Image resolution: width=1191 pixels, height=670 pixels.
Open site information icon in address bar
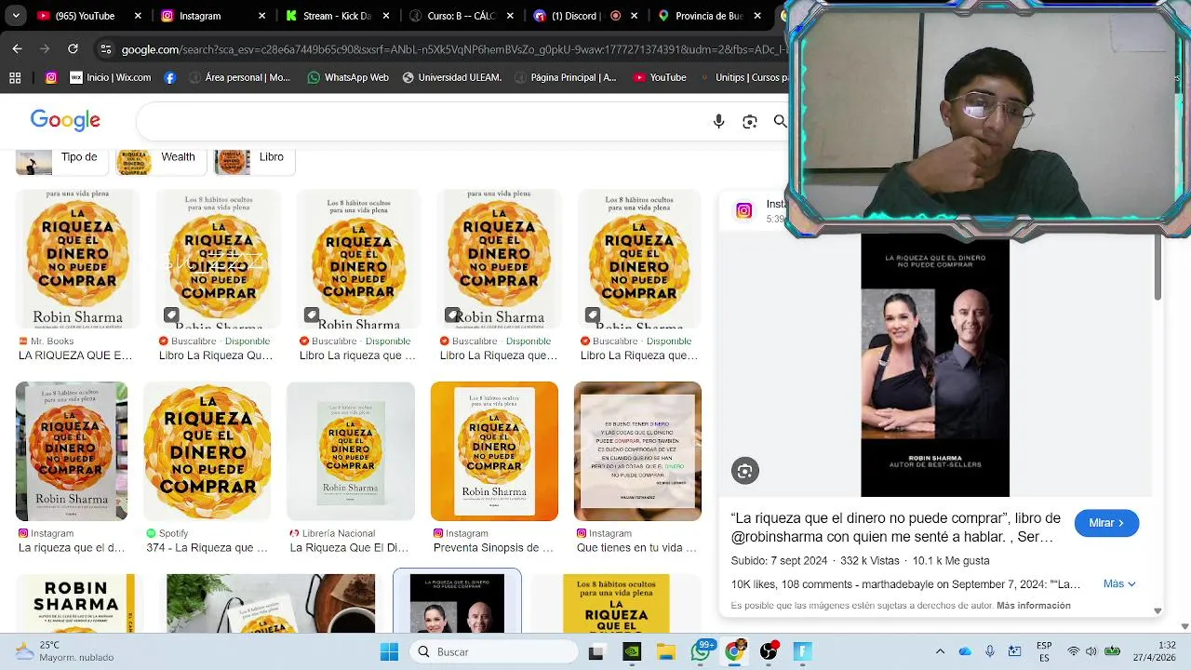point(106,49)
